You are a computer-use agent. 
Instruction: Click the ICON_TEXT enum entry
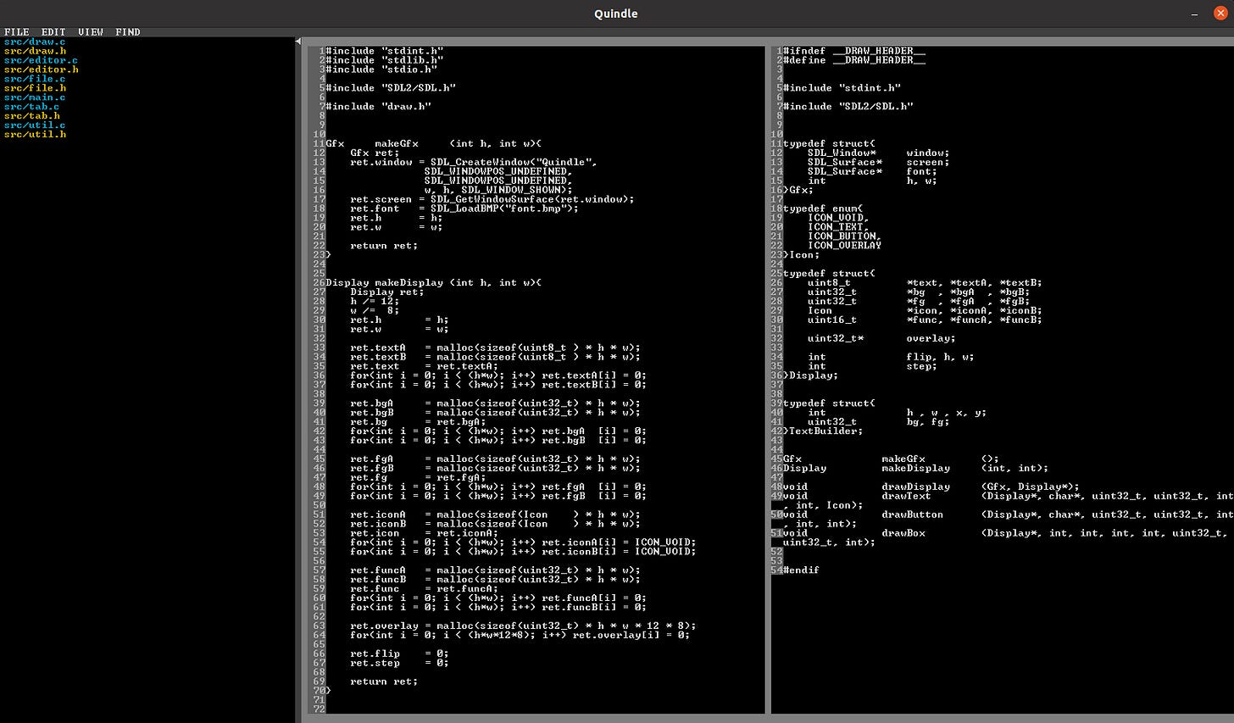pos(838,228)
